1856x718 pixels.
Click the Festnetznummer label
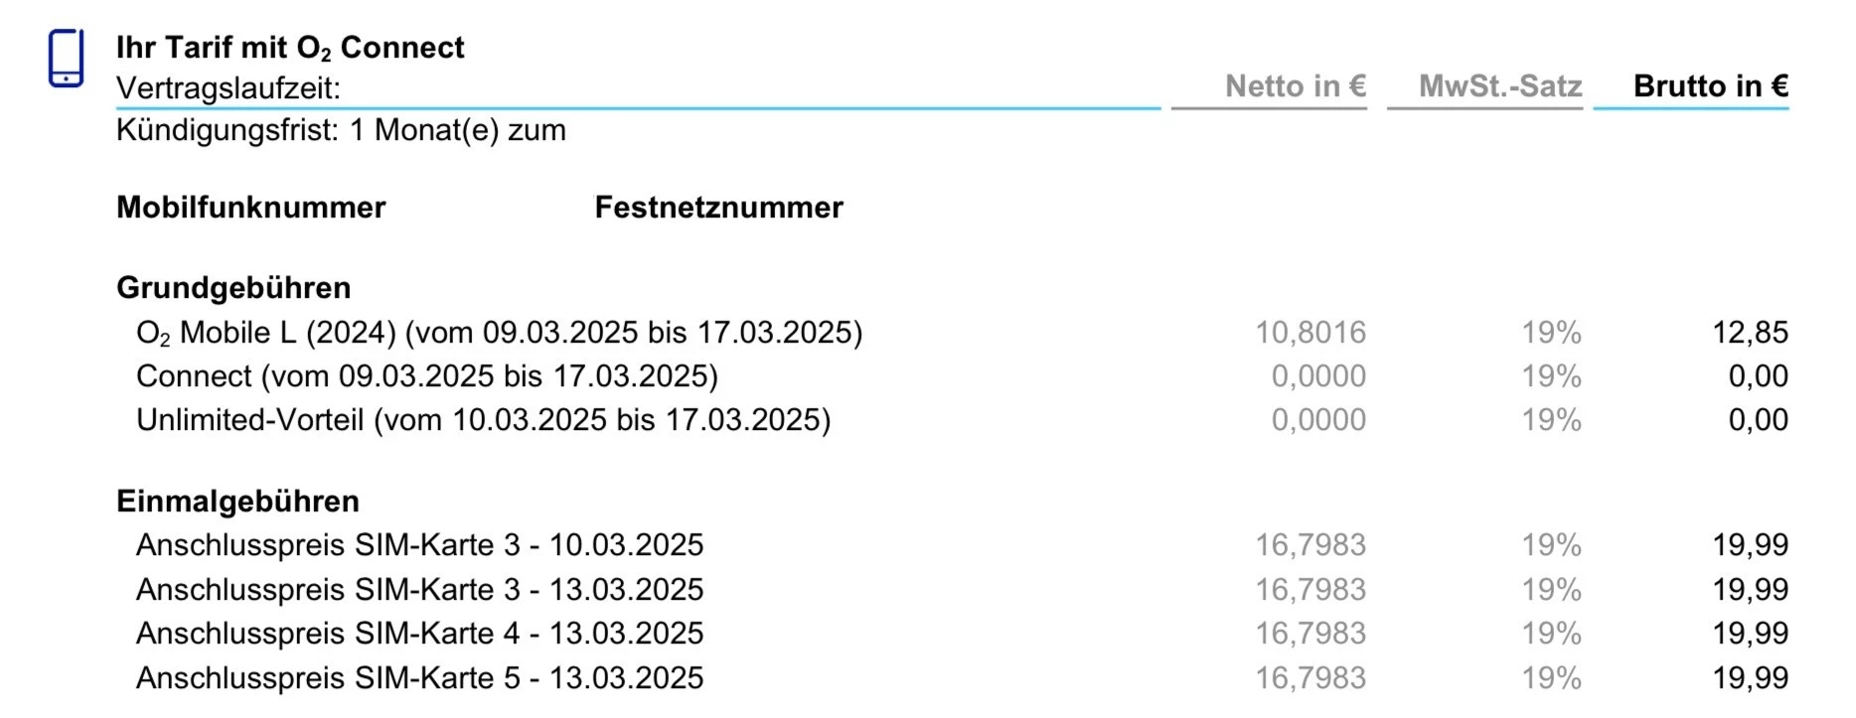click(x=718, y=207)
